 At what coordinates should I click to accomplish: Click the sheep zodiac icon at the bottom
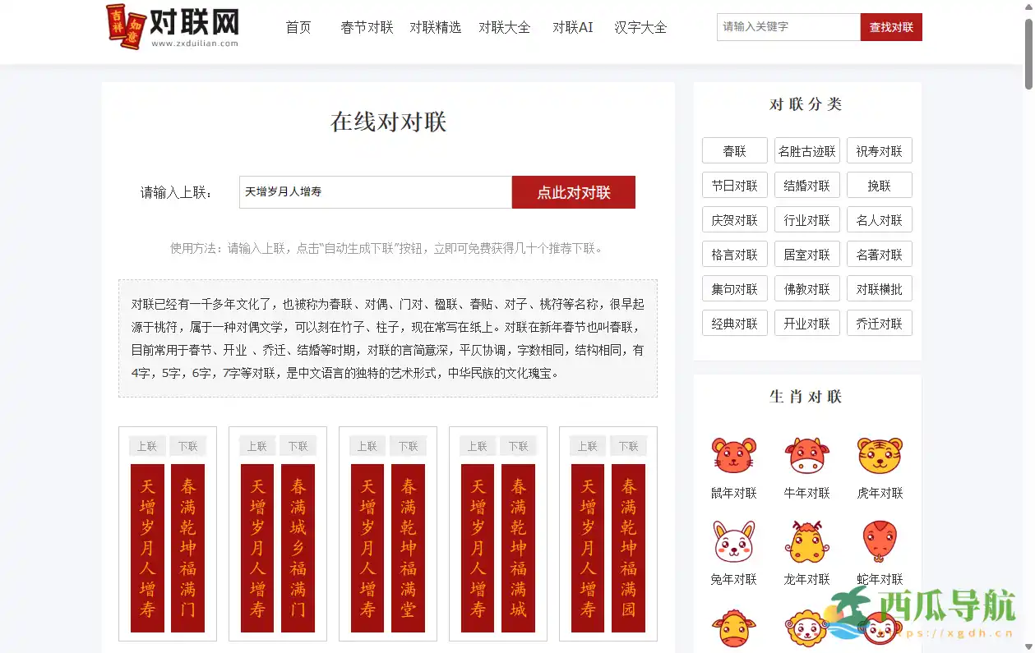(806, 628)
